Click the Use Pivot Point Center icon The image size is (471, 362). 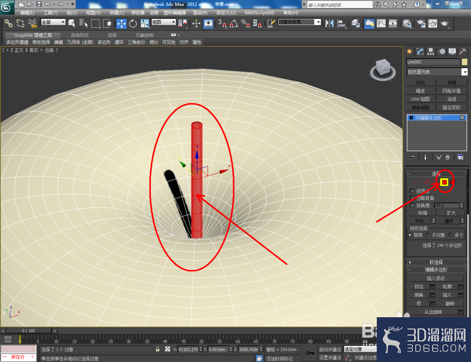pyautogui.click(x=182, y=23)
